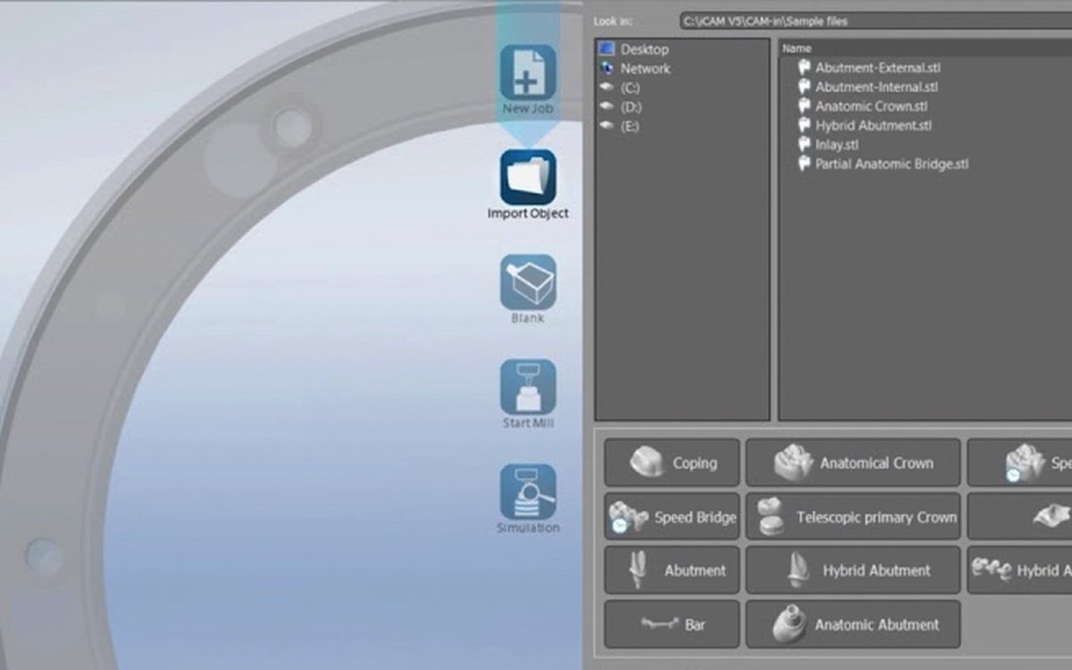
Task: Choose the Coping object type
Action: coord(672,463)
